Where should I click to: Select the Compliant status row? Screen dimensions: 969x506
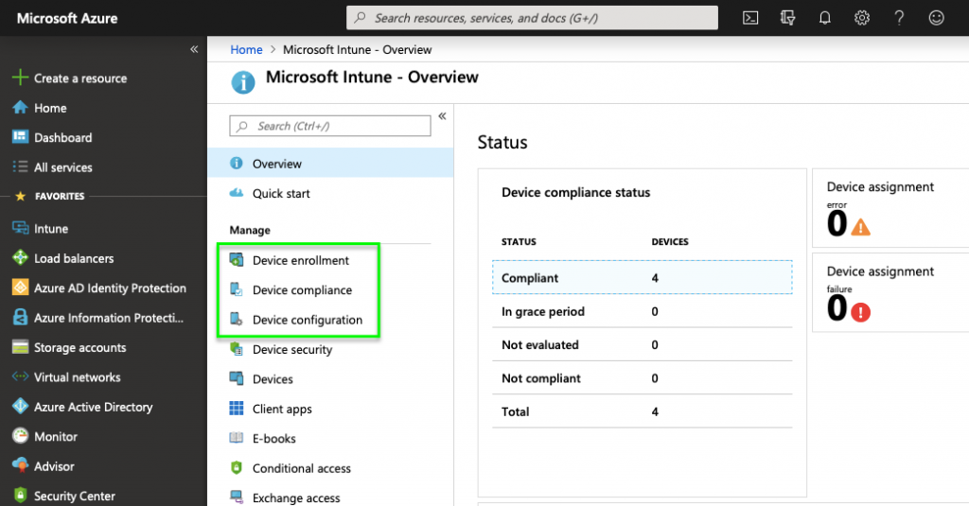click(643, 277)
